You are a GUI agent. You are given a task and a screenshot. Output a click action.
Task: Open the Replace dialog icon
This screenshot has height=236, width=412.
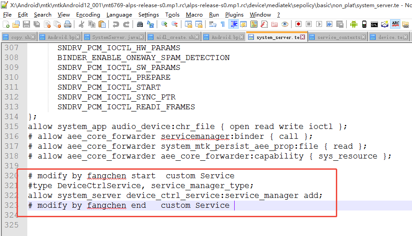click(150, 25)
